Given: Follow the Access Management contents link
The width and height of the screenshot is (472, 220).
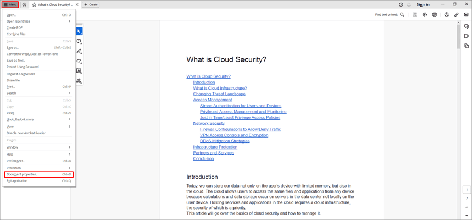Looking at the screenshot, I should [x=212, y=100].
